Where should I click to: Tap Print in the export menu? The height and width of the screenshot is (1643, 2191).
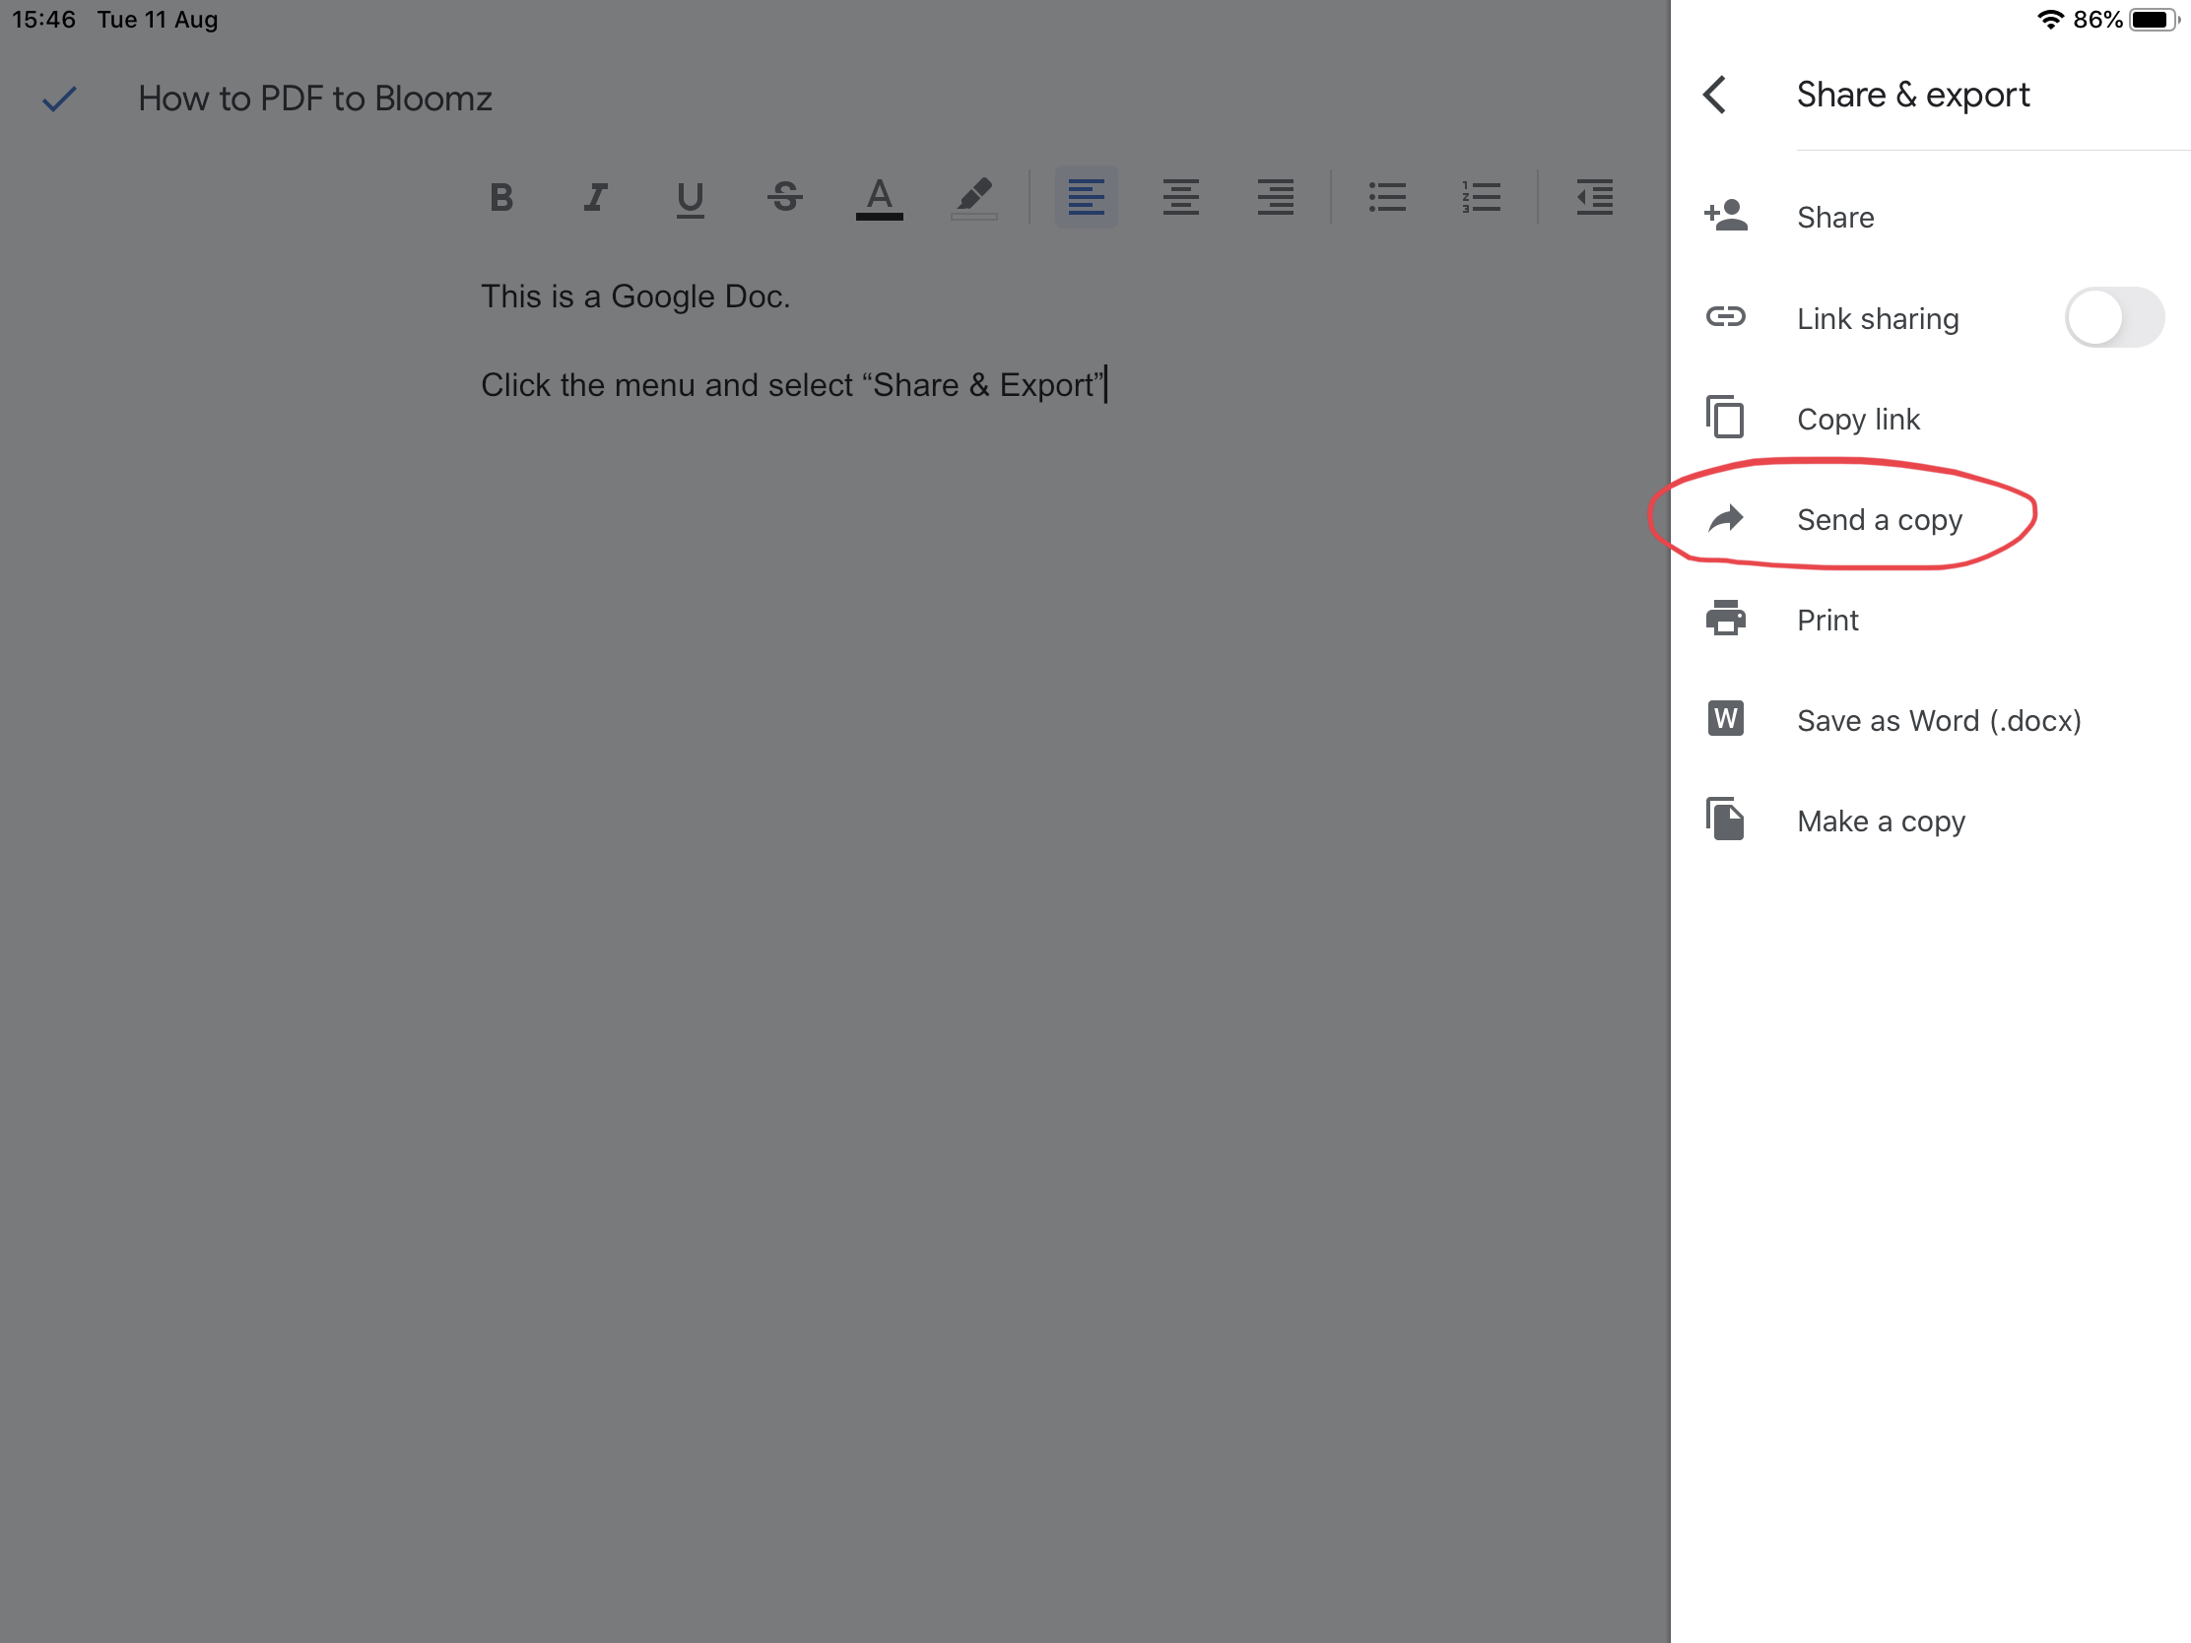coord(1826,621)
